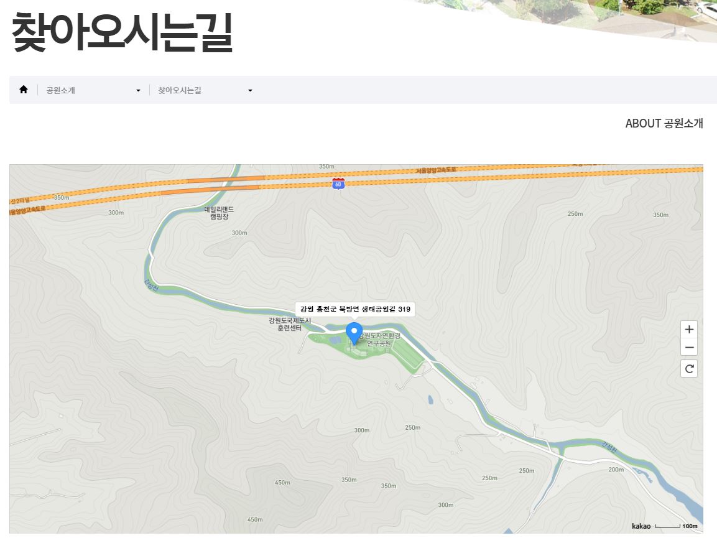Screen dimensions: 717x543
Task: Click the kakao logo on the map
Action: pyautogui.click(x=641, y=526)
